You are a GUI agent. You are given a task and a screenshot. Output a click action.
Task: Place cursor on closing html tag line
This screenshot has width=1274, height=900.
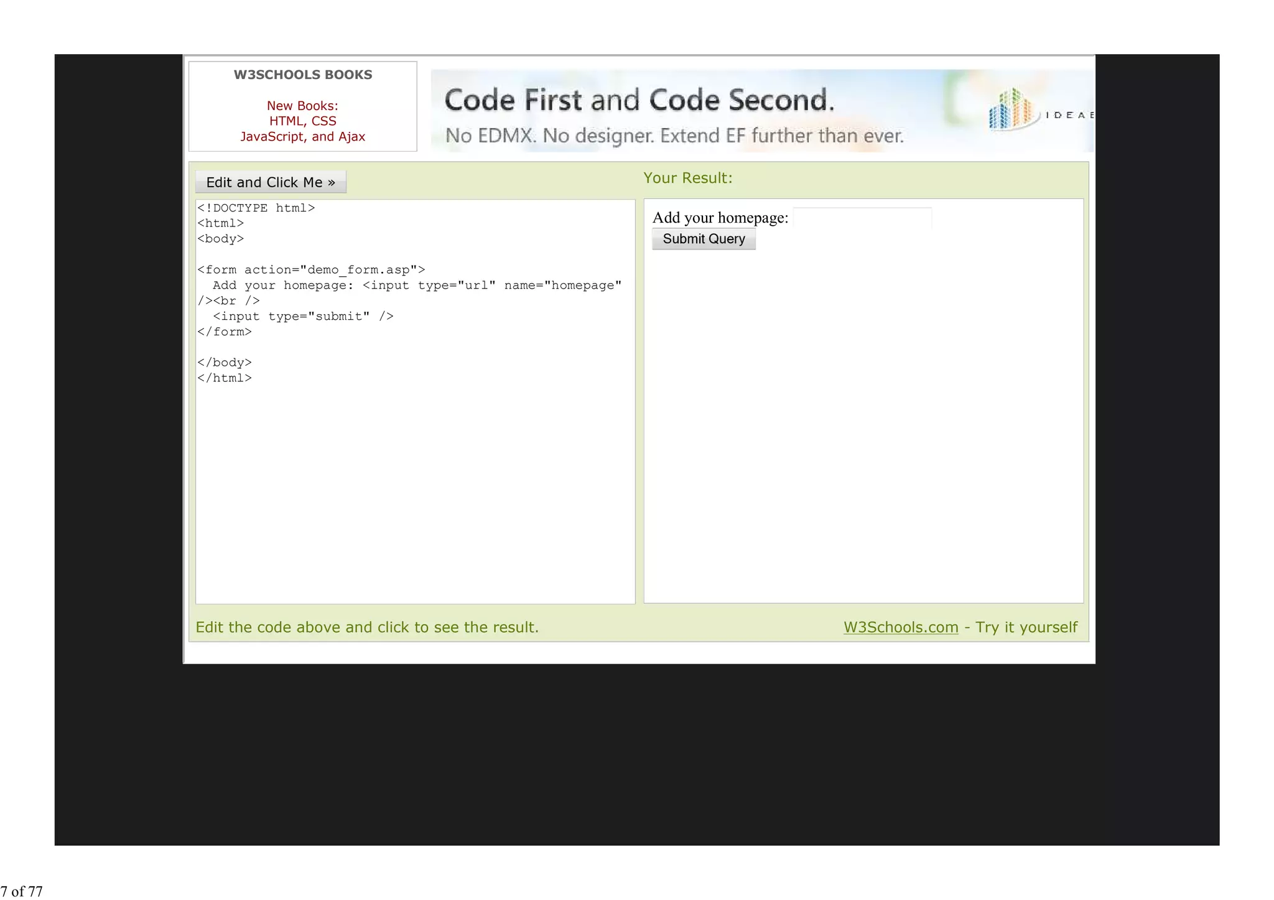[225, 378]
